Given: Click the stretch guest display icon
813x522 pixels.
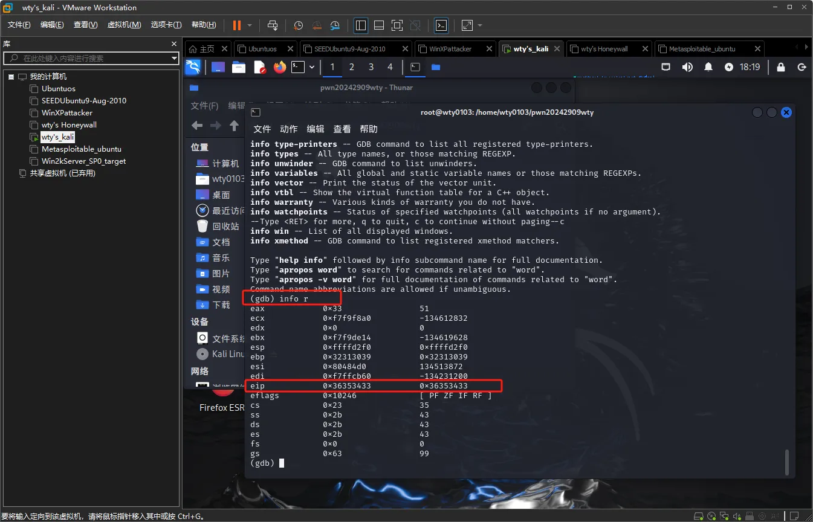Looking at the screenshot, I should coord(467,25).
